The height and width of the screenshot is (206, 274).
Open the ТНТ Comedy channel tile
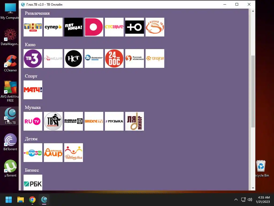coord(33,27)
